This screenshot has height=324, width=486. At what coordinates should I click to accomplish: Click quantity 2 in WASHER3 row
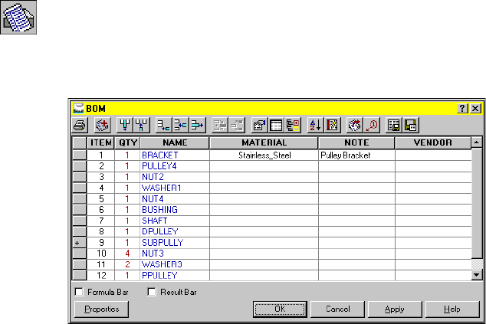(x=127, y=264)
